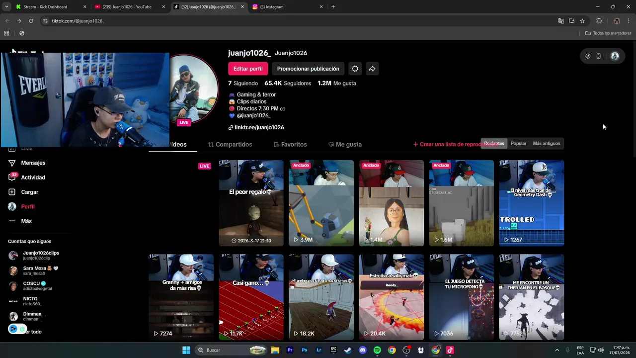Image resolution: width=636 pixels, height=358 pixels.
Task: Select the Más antiguos sort option
Action: point(547,143)
